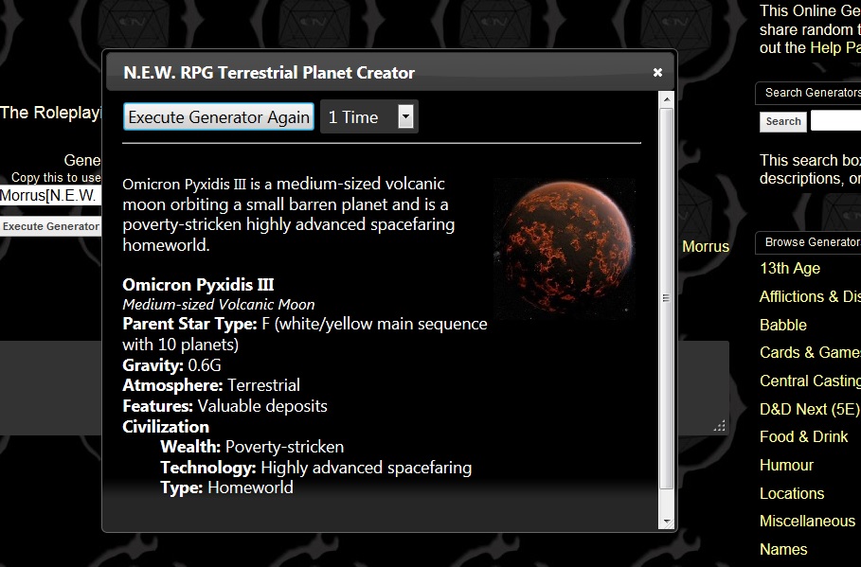The height and width of the screenshot is (567, 861).
Task: Open the Locations category link
Action: point(792,493)
